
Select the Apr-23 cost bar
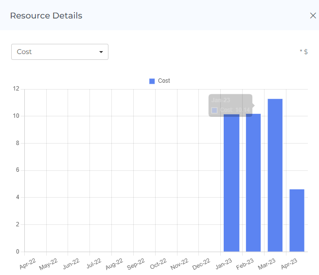click(297, 220)
